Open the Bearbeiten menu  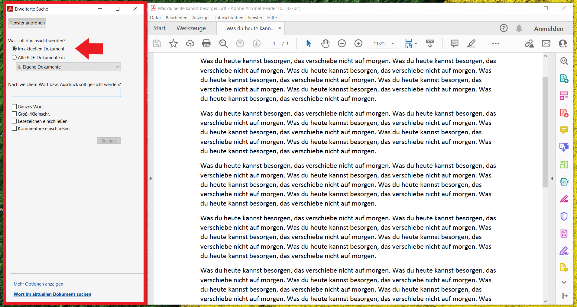pos(176,18)
